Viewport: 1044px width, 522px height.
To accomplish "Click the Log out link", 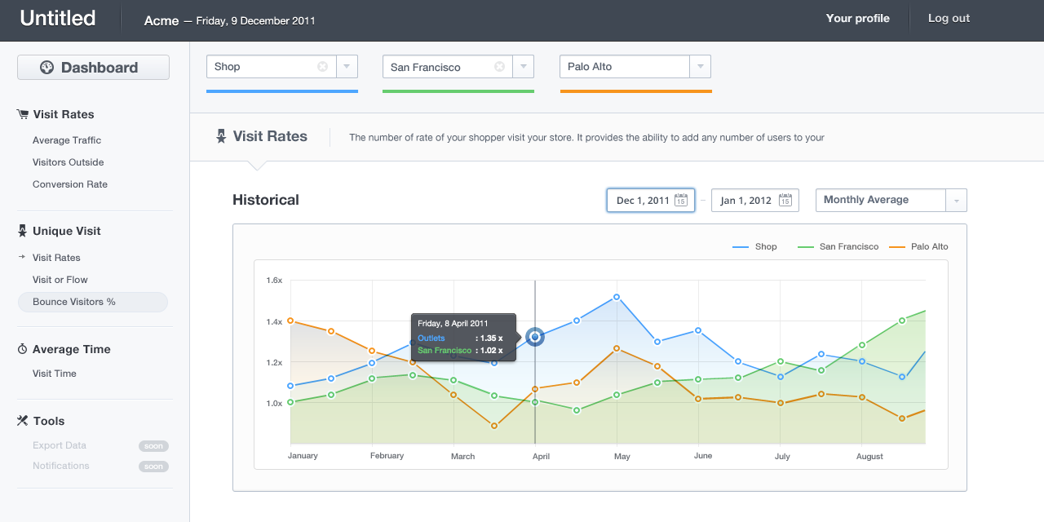I will 949,18.
